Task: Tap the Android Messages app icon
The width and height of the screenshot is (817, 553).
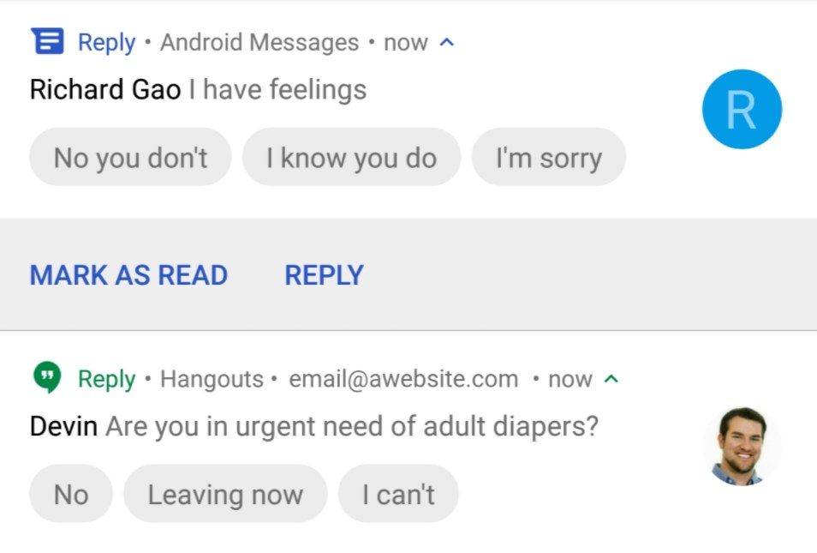Action: click(47, 41)
